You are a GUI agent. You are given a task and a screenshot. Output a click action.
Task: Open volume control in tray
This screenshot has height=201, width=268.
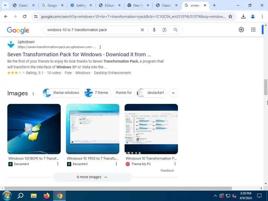(x=234, y=196)
